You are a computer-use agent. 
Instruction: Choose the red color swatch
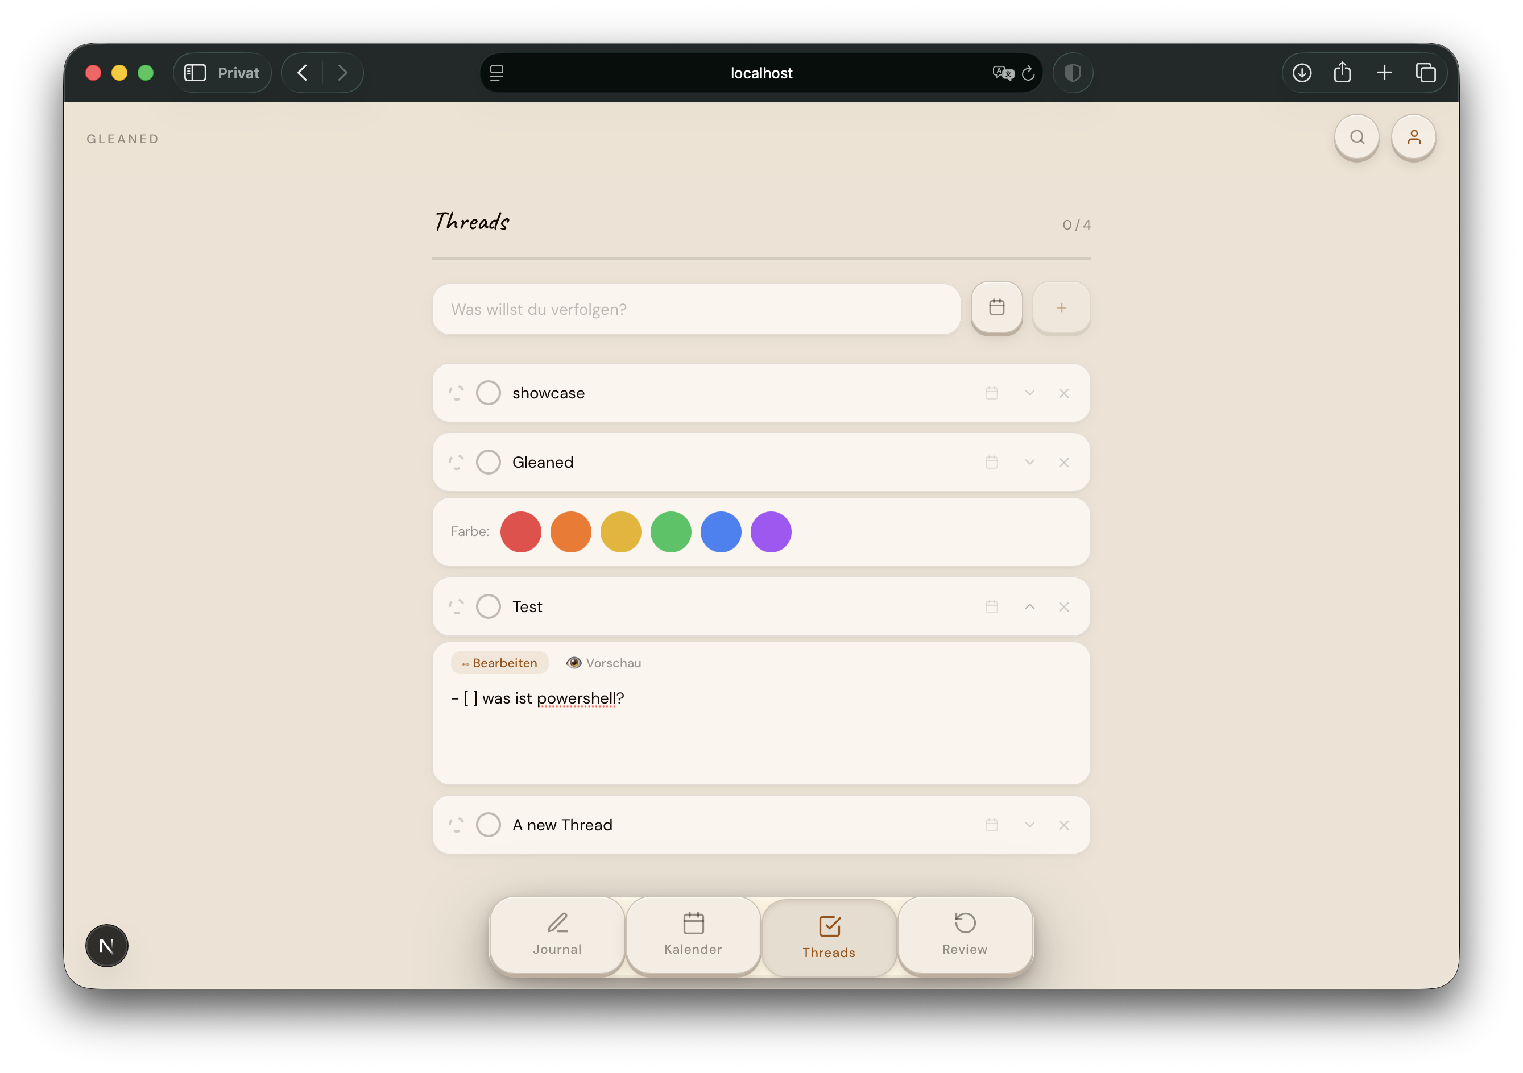coord(521,531)
